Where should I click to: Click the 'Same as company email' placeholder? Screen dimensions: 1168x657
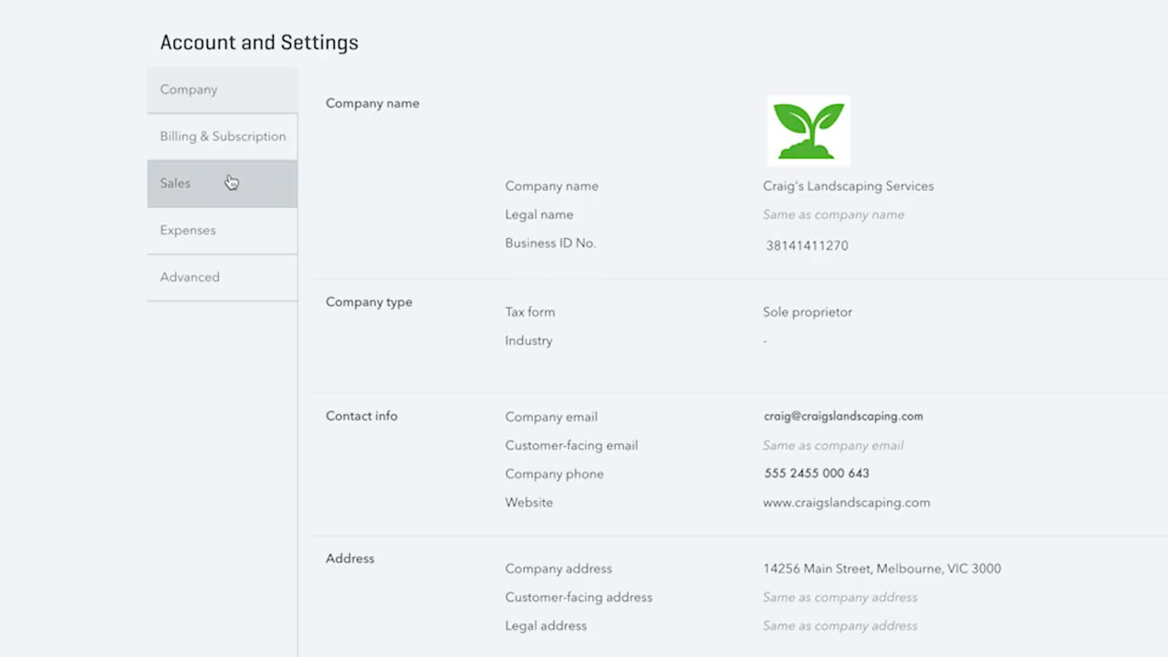click(833, 446)
